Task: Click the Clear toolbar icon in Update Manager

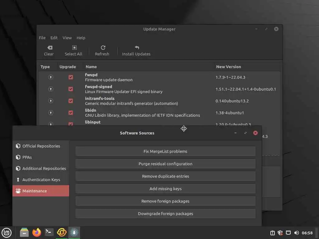Action: point(50,48)
